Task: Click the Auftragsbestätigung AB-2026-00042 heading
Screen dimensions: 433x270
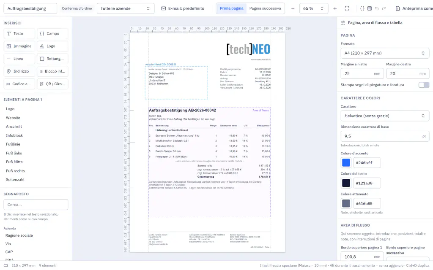Action: 182,111
